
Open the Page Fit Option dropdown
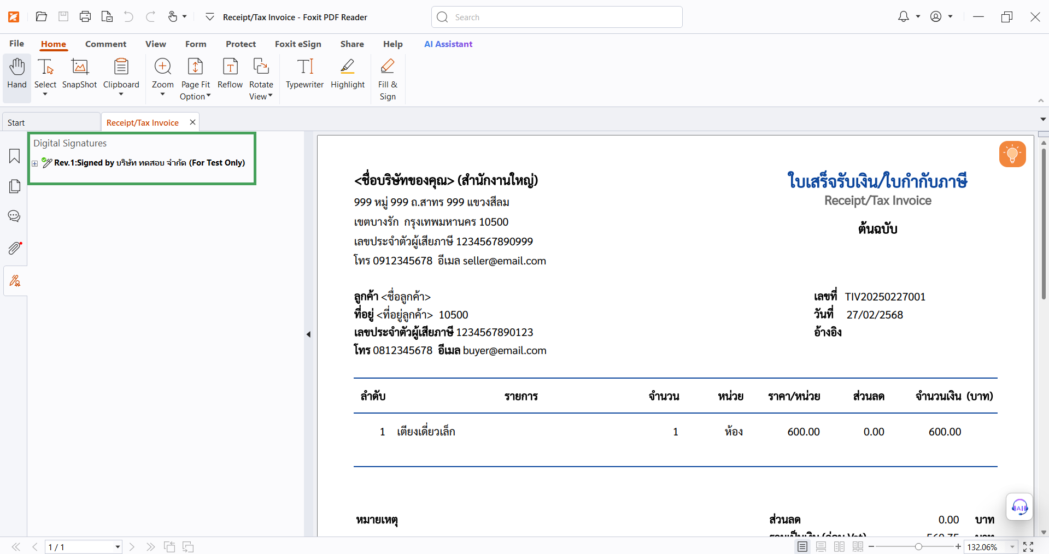pos(195,78)
